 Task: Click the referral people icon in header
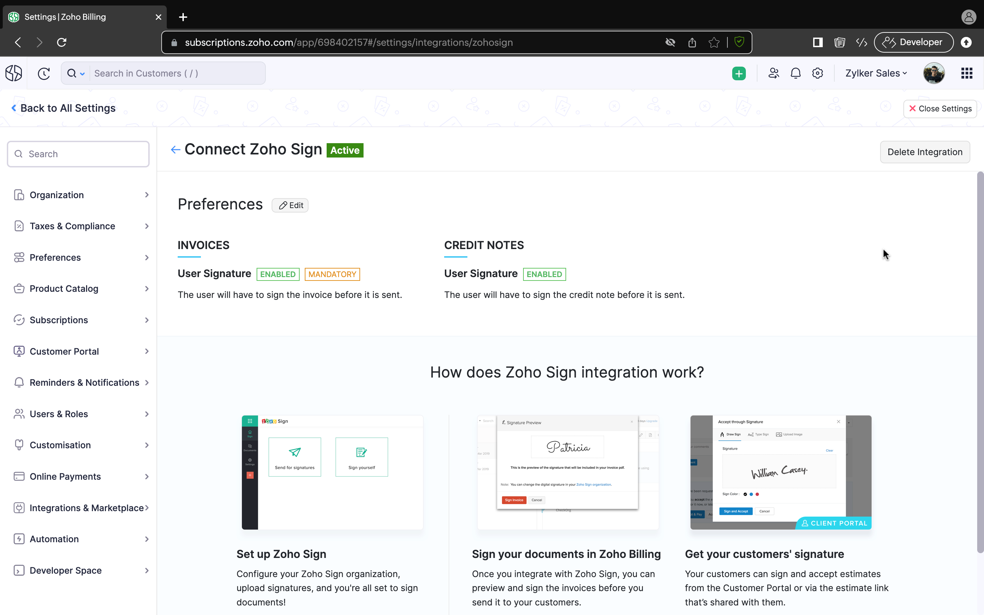coord(774,73)
